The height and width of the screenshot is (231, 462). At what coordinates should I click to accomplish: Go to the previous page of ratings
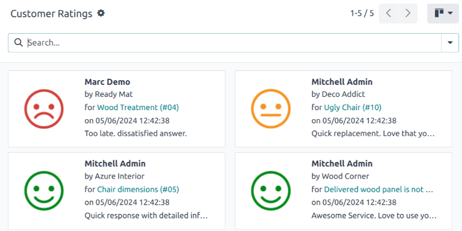389,13
